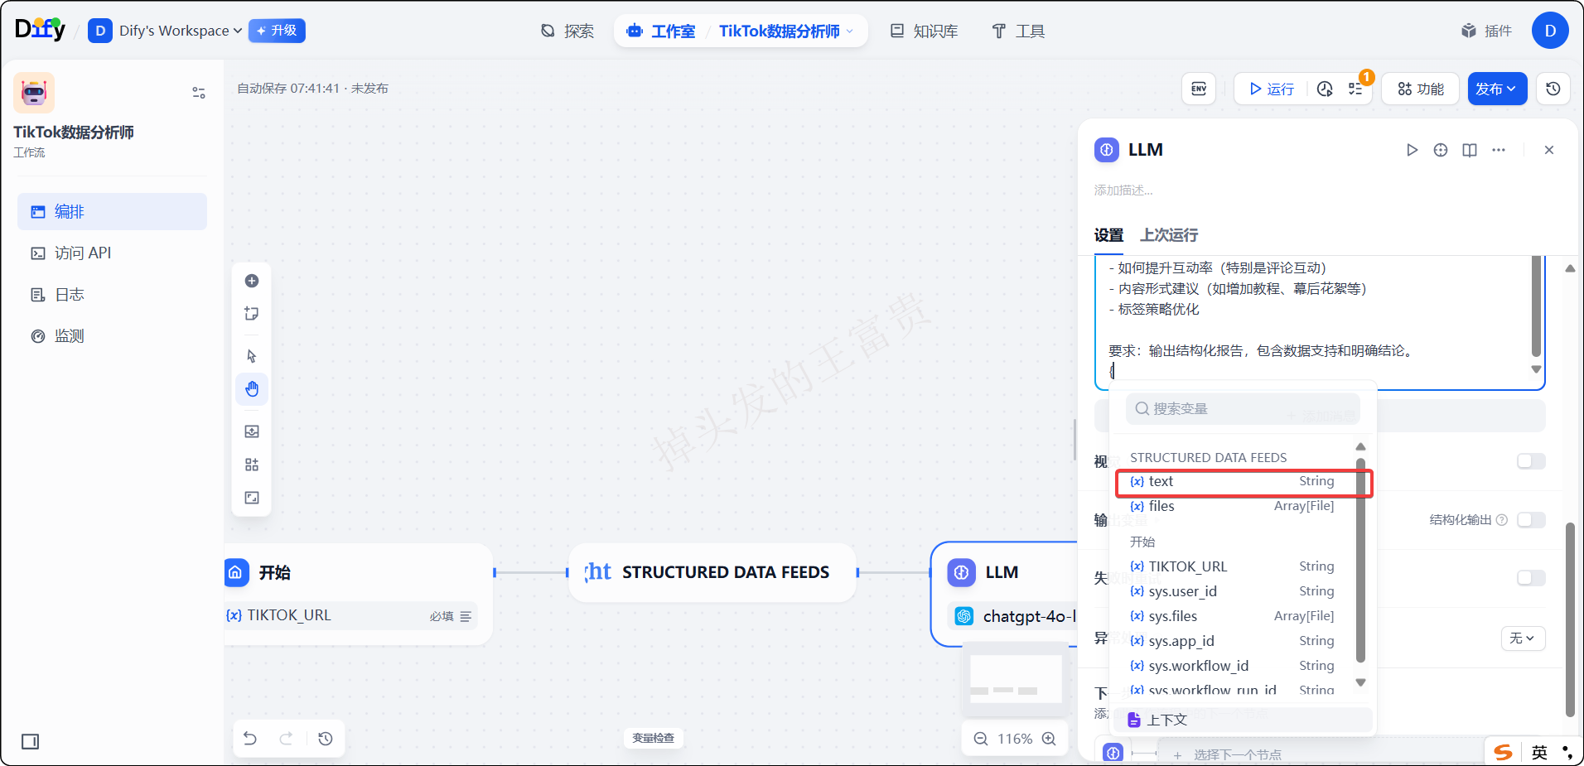Viewport: 1584px width, 766px height.
Task: Click the app settings toggle icon in sidebar
Action: pos(199,93)
